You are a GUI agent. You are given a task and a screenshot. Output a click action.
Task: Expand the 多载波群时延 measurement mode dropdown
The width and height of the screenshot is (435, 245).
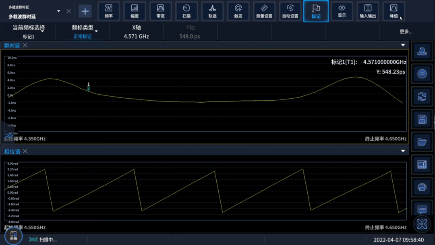tap(58, 11)
